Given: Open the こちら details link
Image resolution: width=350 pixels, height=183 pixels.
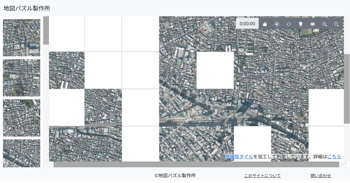Looking at the screenshot, I should pos(334,157).
